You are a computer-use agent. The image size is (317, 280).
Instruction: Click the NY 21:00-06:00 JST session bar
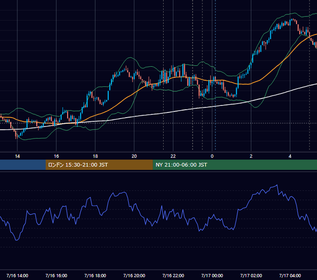tap(234, 165)
